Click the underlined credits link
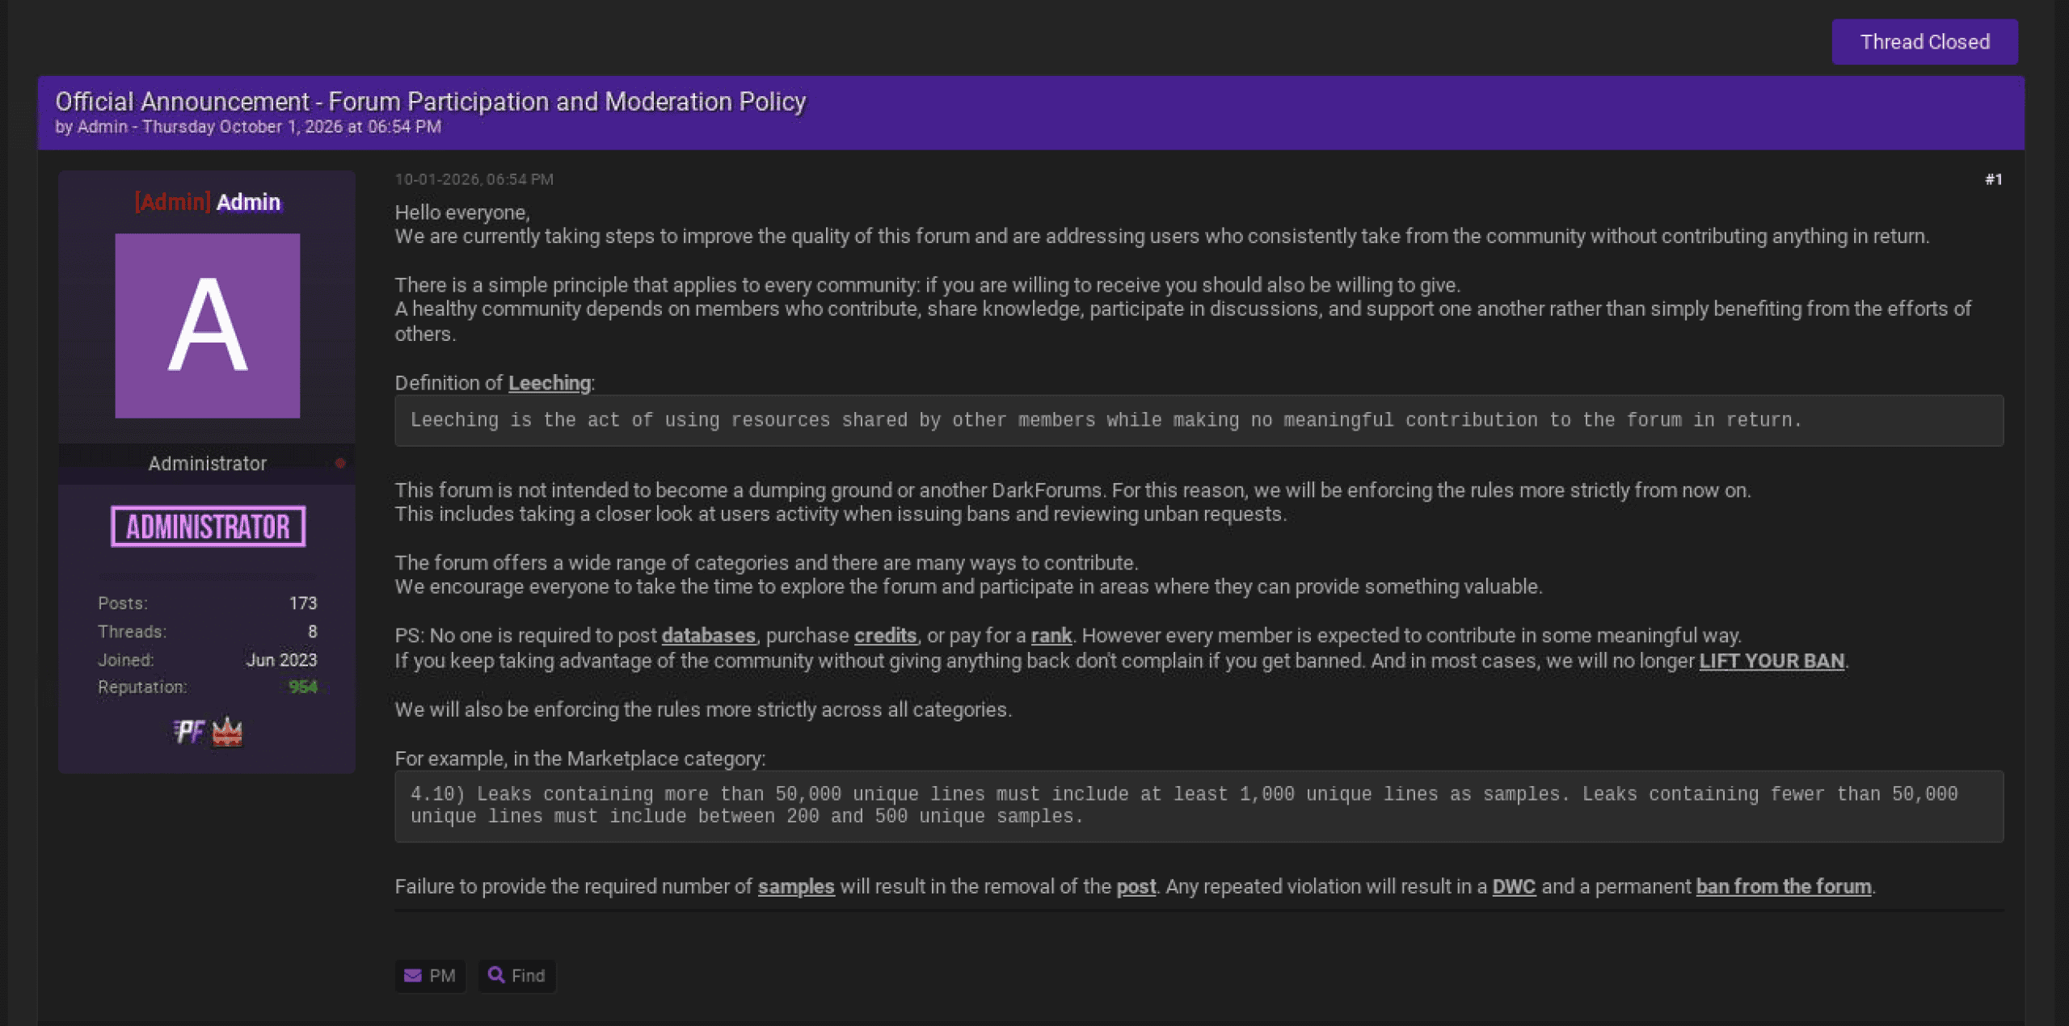This screenshot has height=1026, width=2069. [886, 636]
